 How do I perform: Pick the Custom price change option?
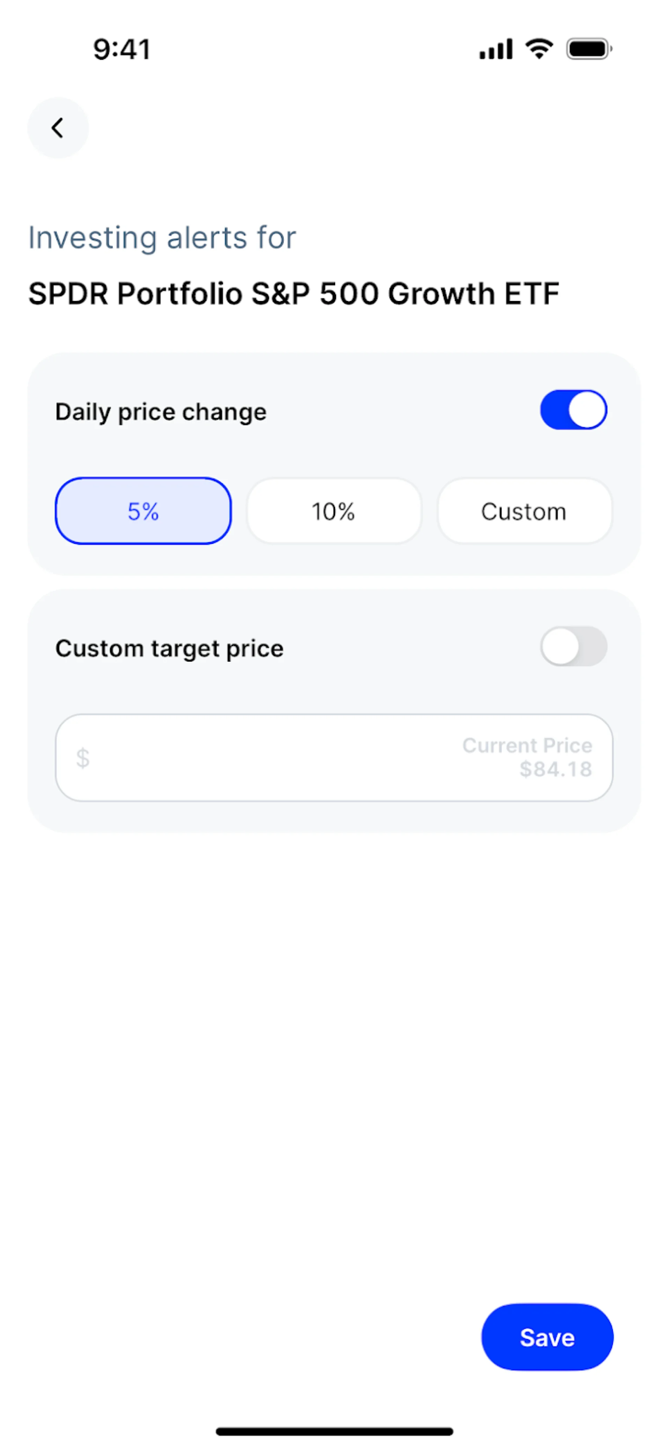[x=524, y=511]
